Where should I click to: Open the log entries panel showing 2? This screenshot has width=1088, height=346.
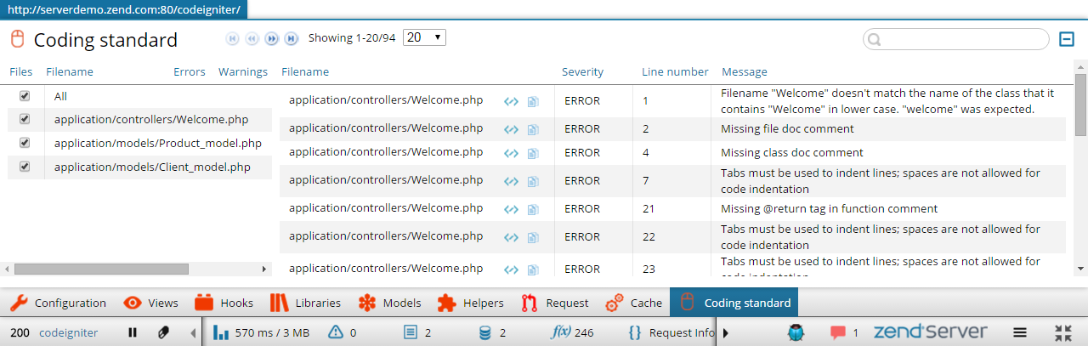coord(417,332)
